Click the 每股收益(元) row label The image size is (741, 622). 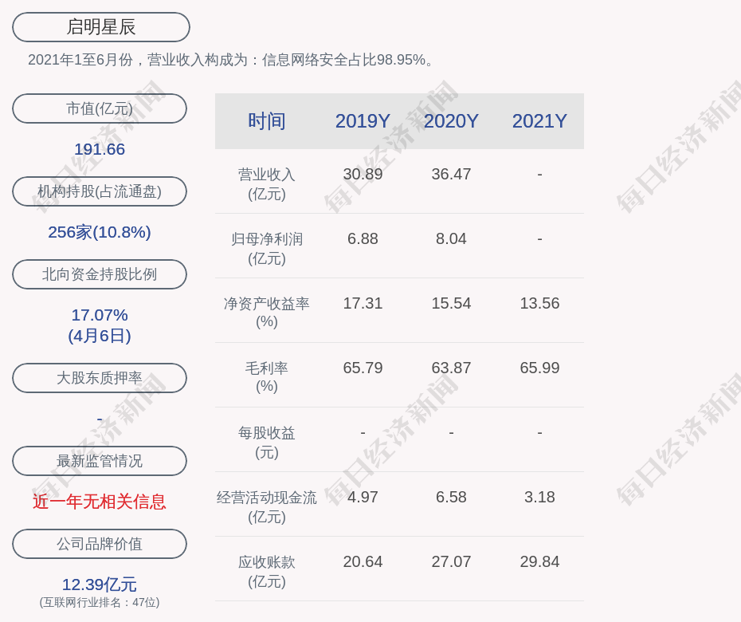(x=267, y=443)
